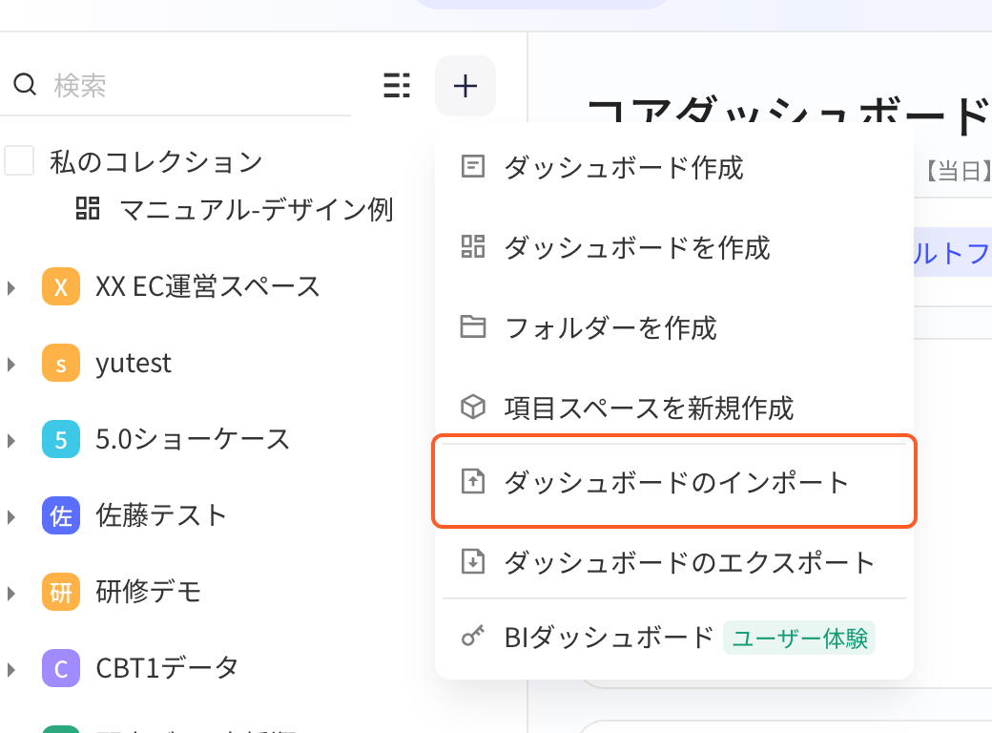The image size is (992, 733).
Task: Click the plus add button
Action: coord(465,86)
